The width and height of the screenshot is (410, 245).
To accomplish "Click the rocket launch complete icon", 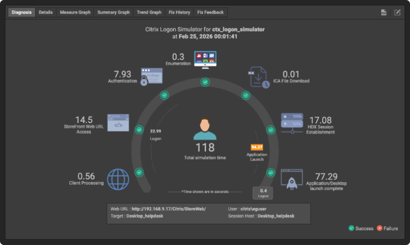I will [292, 180].
